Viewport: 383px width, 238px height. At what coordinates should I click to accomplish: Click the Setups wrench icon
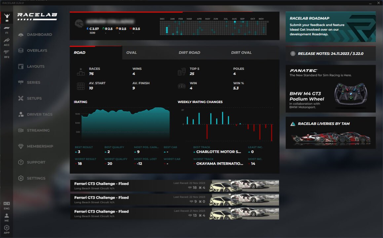click(x=21, y=99)
